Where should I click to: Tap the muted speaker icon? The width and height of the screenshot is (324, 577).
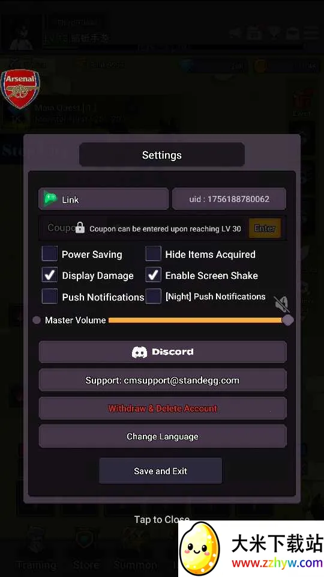(x=281, y=304)
